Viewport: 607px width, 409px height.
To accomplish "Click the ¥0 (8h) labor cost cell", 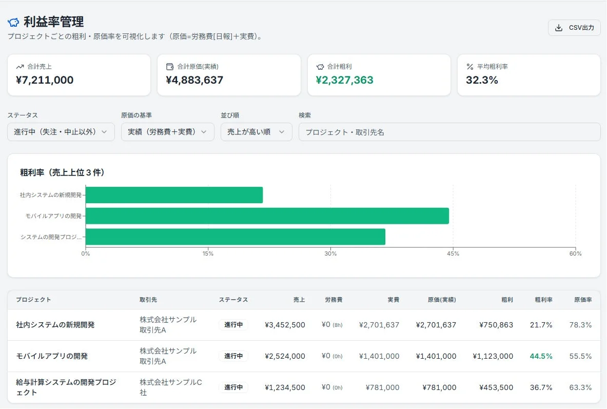I will [332, 325].
